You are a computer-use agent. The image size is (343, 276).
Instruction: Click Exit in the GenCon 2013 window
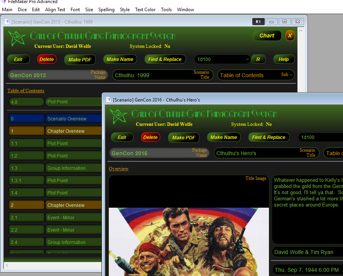click(19, 59)
